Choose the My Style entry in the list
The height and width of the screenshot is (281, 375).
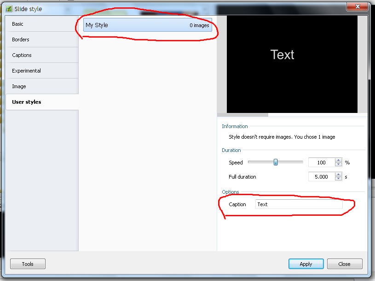(147, 25)
